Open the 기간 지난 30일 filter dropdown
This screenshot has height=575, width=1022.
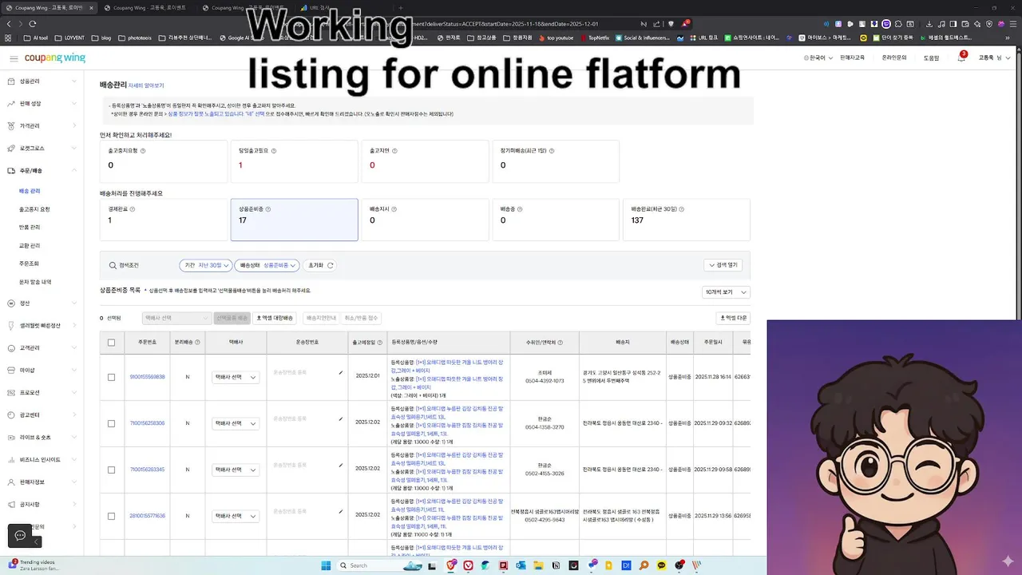(x=205, y=265)
